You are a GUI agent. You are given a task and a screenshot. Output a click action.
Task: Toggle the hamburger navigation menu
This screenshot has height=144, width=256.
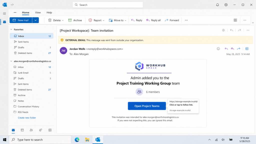pos(4,13)
